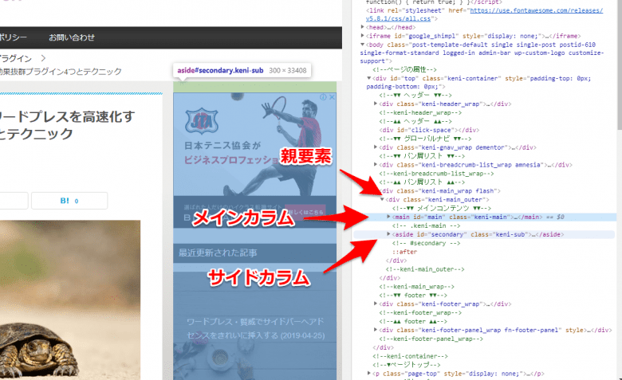The height and width of the screenshot is (380, 622).
Task: Click the breadcrumb chevron after プラグイン
Action: [x=43, y=58]
